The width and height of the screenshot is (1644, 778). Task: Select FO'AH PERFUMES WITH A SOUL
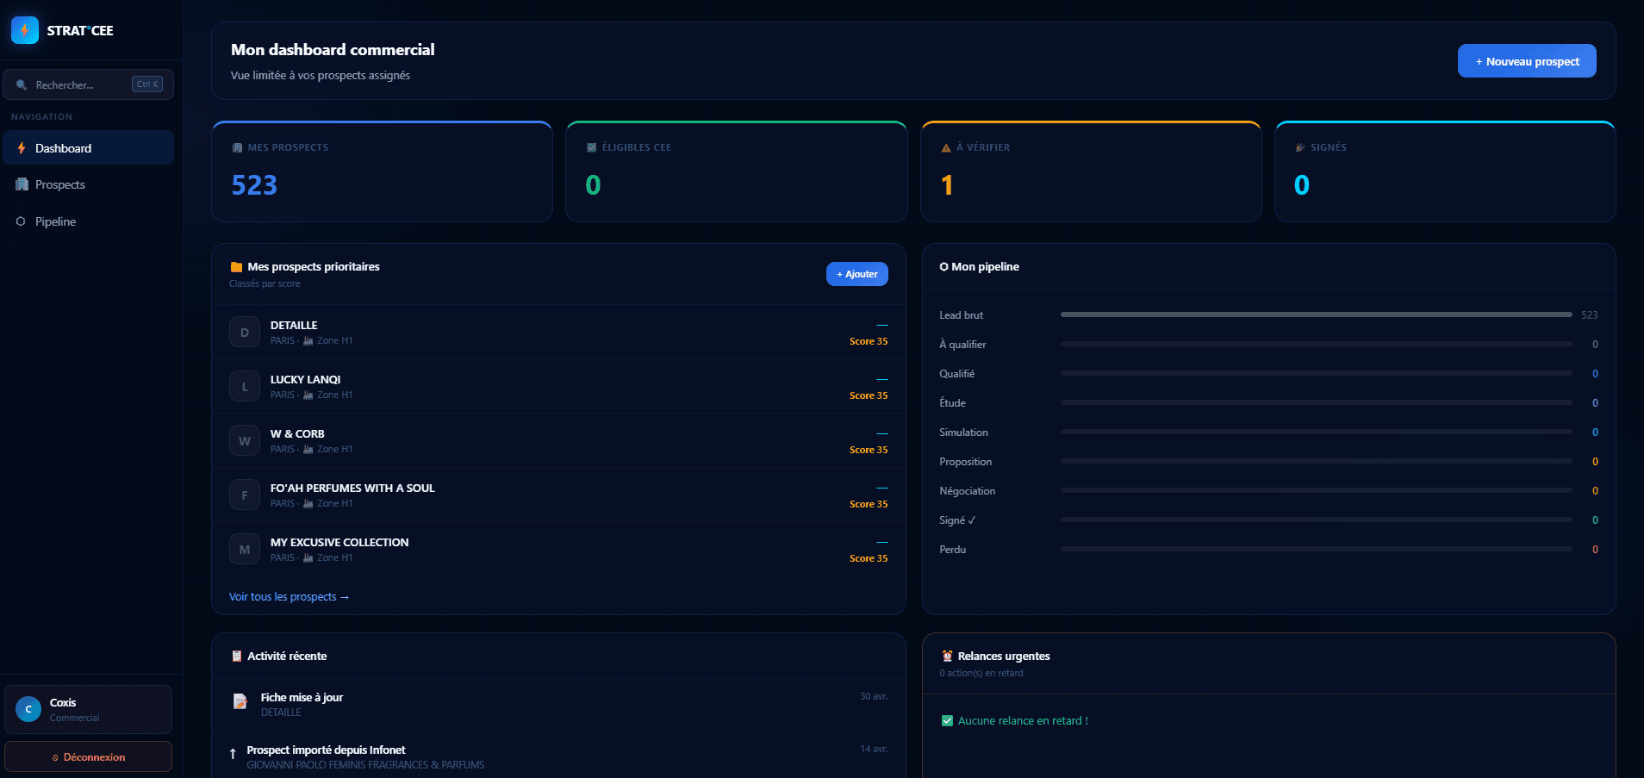pos(352,489)
